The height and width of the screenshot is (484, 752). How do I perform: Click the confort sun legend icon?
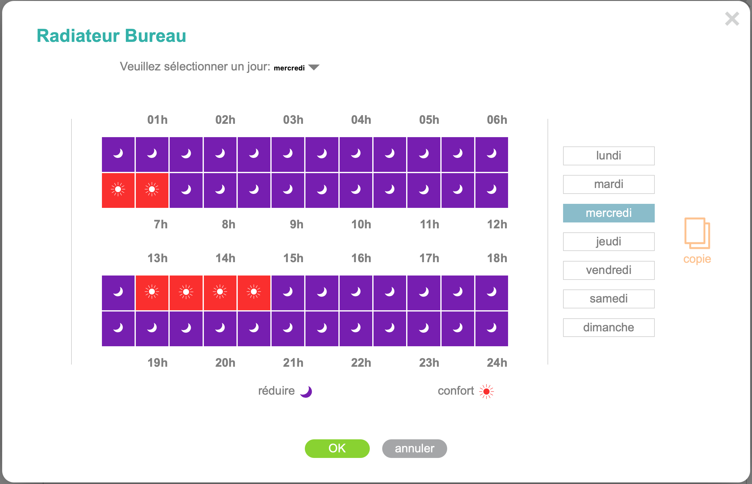486,392
